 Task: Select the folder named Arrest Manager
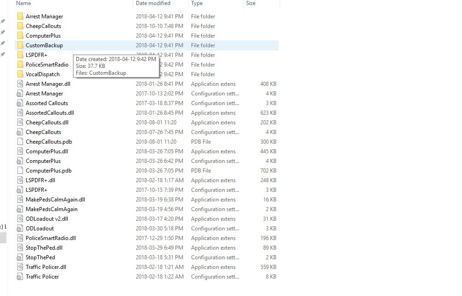click(x=44, y=17)
